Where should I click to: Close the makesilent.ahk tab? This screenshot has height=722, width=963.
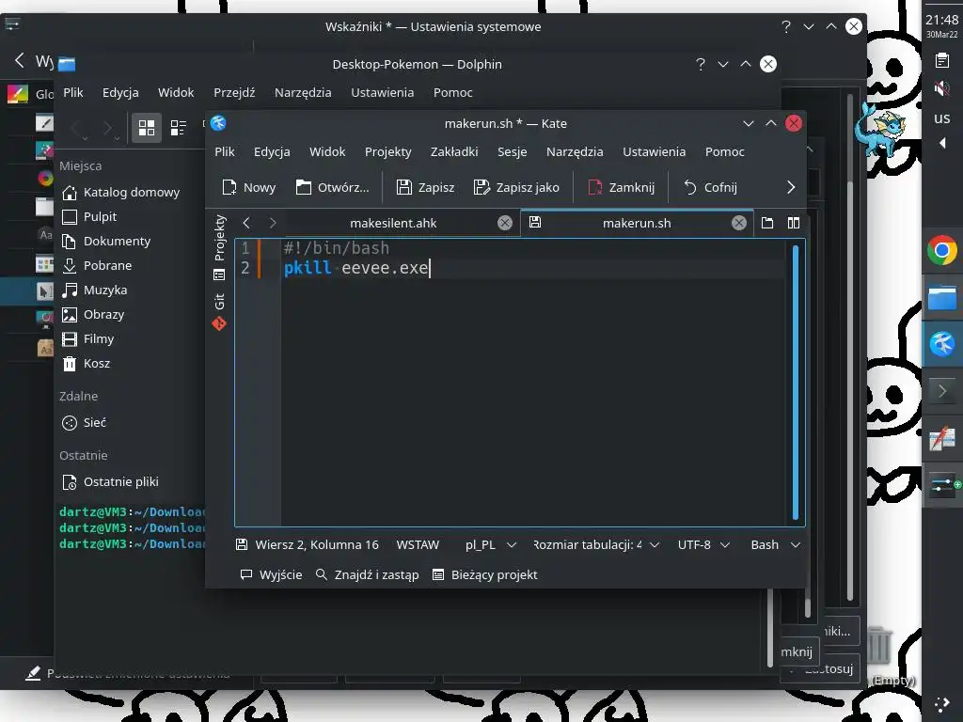[505, 223]
